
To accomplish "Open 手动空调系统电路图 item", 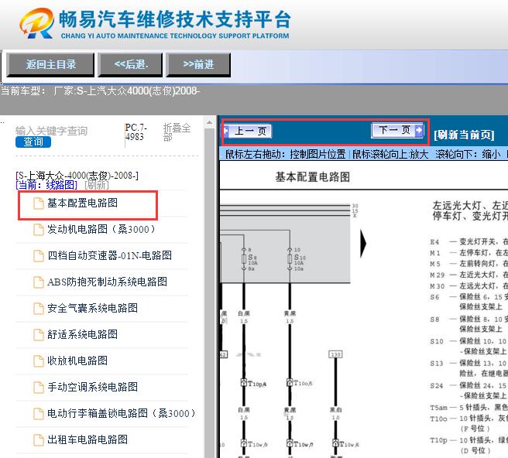I will pyautogui.click(x=92, y=387).
